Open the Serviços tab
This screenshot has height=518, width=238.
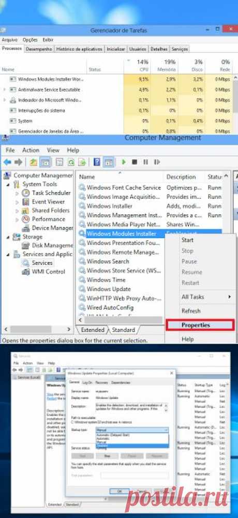point(180,49)
